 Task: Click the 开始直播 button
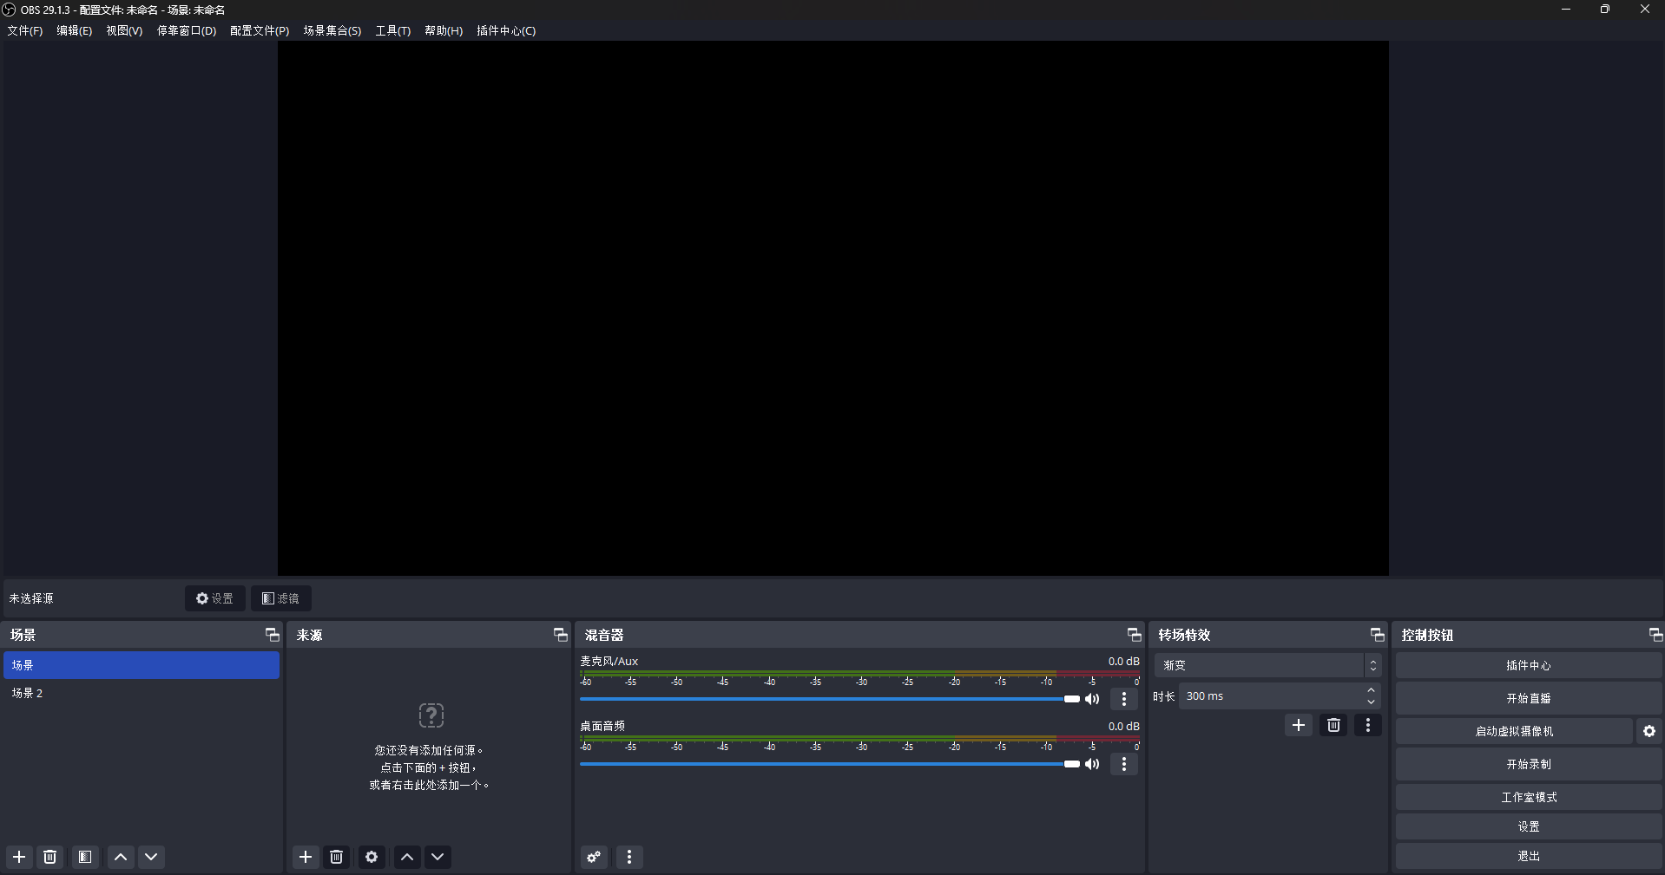tap(1528, 698)
